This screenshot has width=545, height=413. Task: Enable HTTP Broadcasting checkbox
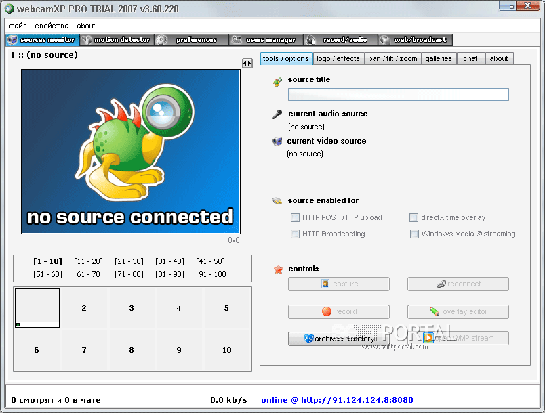click(x=295, y=234)
